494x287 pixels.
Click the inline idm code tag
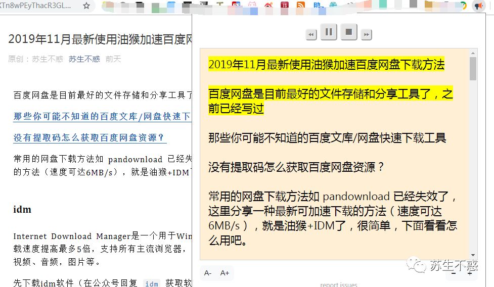click(x=152, y=283)
